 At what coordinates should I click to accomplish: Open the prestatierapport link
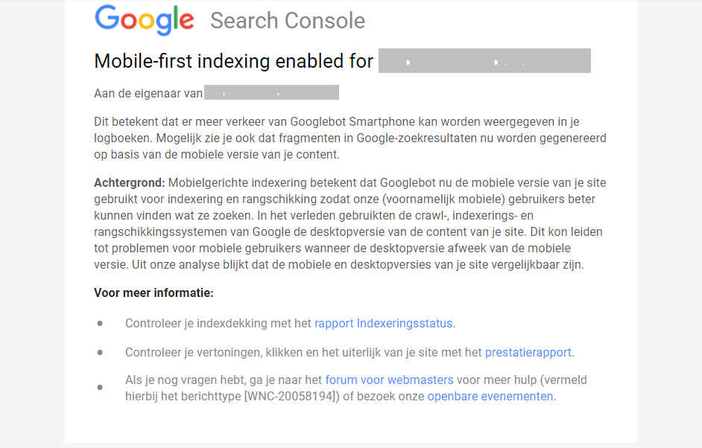[x=528, y=352]
